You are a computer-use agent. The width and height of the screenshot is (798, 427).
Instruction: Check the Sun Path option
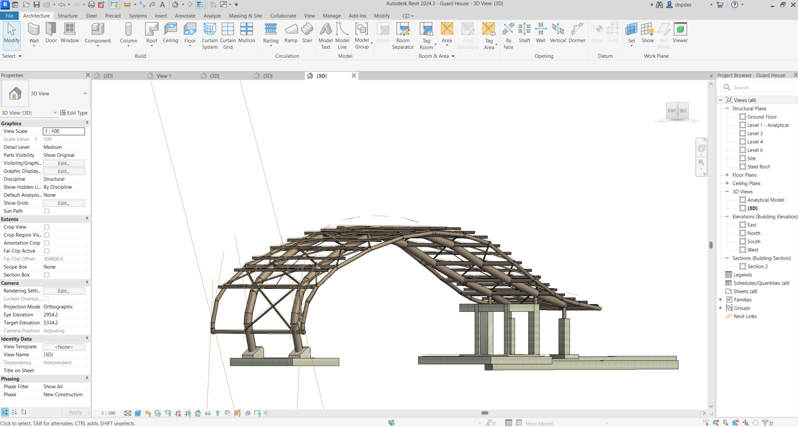tap(47, 211)
